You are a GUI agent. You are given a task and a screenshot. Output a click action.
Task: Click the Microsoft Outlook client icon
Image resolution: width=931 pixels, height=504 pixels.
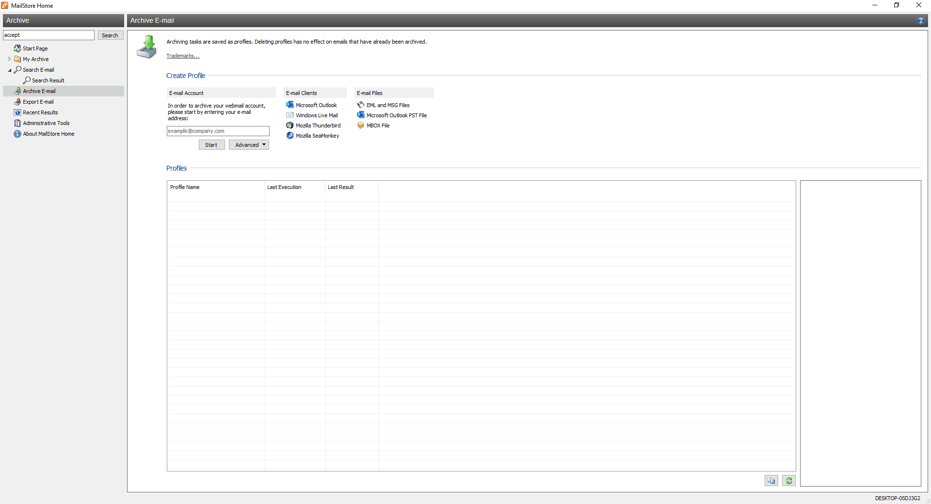coord(290,105)
